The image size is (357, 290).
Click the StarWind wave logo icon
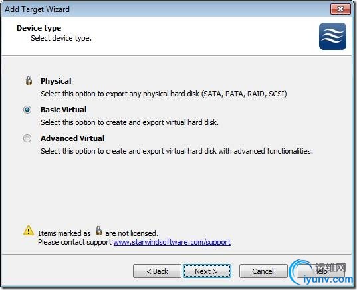point(332,36)
